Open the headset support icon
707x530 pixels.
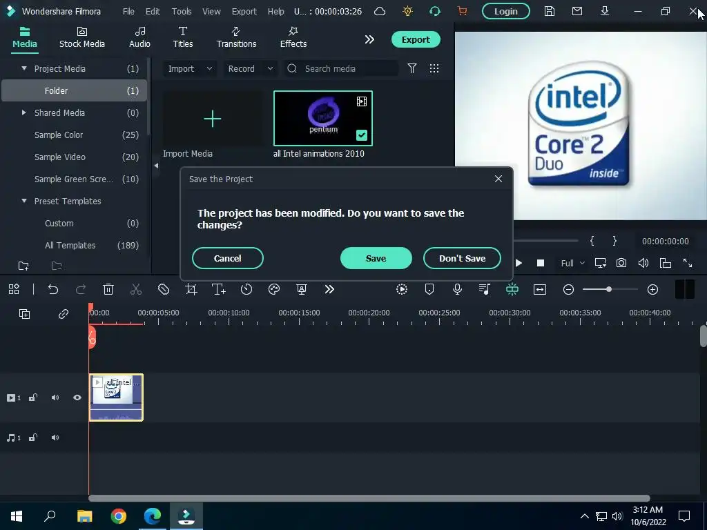[x=435, y=11]
